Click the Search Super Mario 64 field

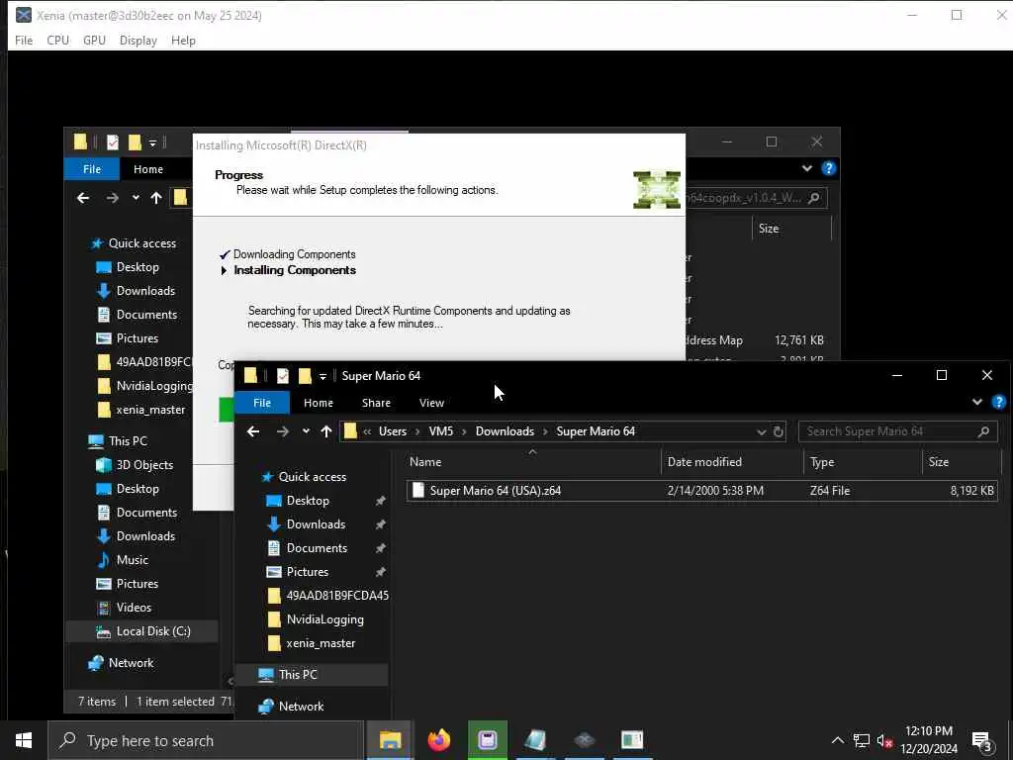(x=898, y=431)
